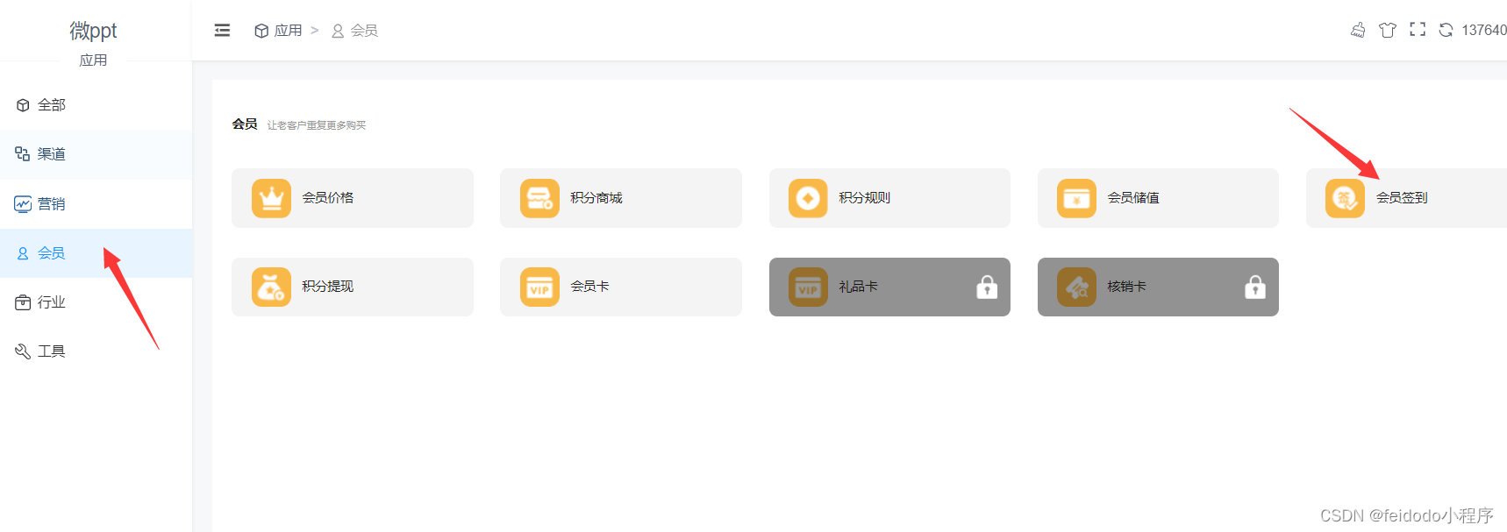1507x532 pixels.
Task: Open the 会员卡 card label
Action: click(x=590, y=287)
